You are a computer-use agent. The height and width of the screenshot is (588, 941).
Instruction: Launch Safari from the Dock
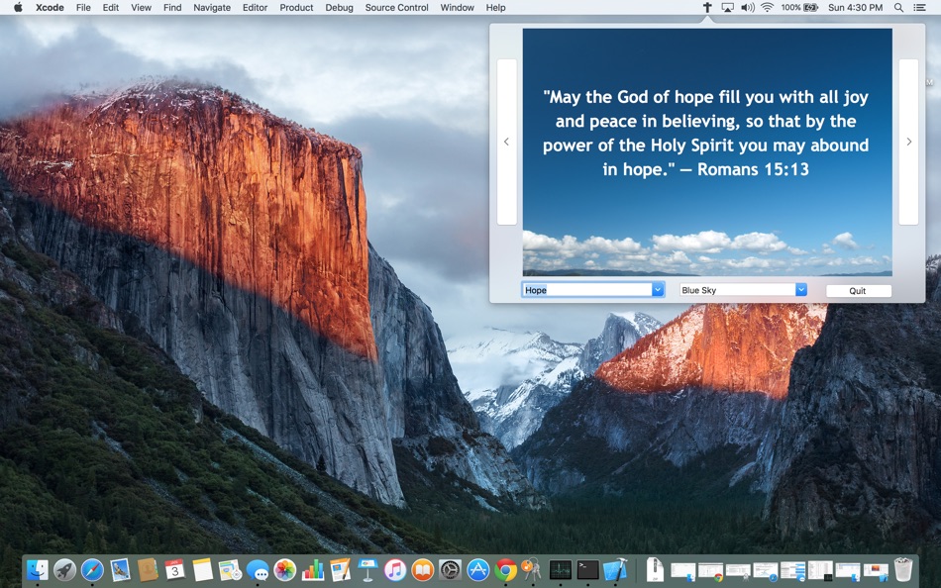tap(92, 570)
